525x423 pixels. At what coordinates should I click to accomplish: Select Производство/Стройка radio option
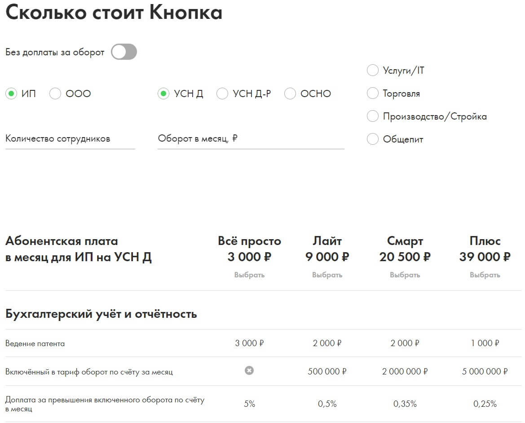tap(373, 116)
